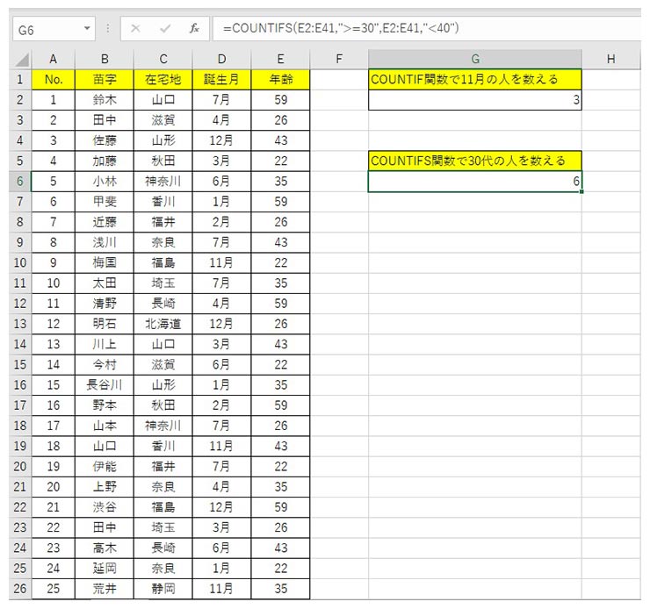The height and width of the screenshot is (609, 650).
Task: Select the yellow 年齢 header cell
Action: [x=280, y=79]
